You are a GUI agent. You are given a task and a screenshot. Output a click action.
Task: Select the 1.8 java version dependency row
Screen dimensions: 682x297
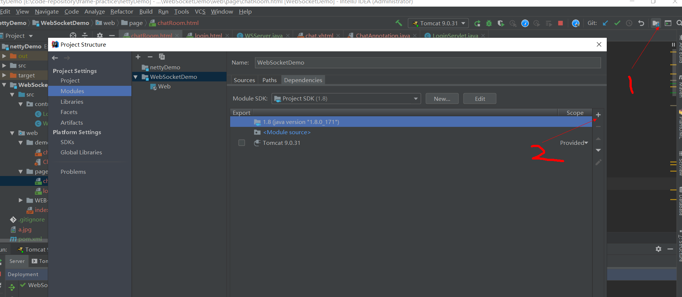(x=411, y=122)
